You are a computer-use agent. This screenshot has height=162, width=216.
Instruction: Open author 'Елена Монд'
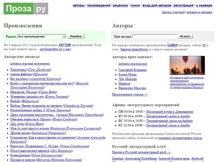coord(127,75)
